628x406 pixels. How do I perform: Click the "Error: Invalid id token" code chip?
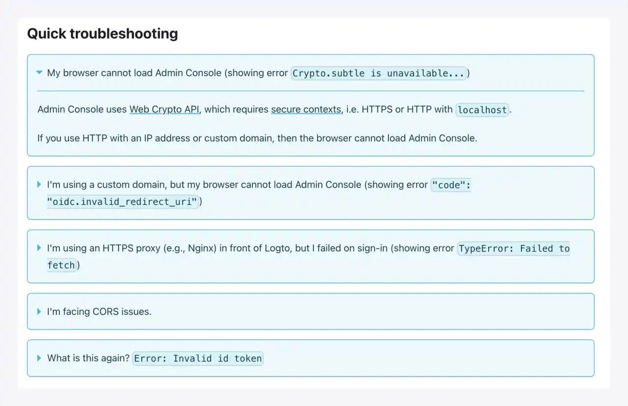coord(198,358)
